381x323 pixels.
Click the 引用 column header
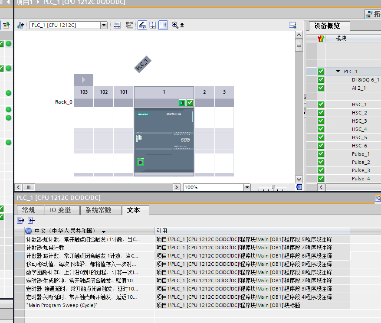tap(252, 231)
